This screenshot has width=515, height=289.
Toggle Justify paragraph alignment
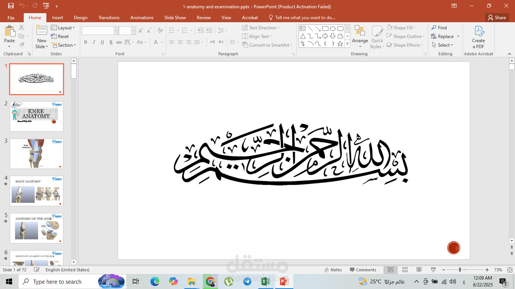tap(197, 42)
